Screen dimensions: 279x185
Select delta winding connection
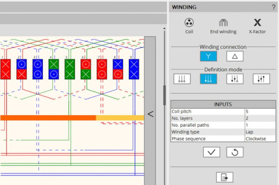(235, 56)
